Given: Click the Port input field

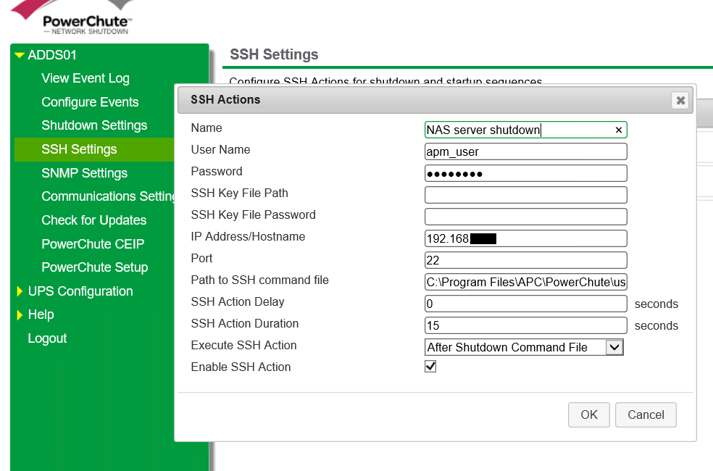Looking at the screenshot, I should coord(525,261).
